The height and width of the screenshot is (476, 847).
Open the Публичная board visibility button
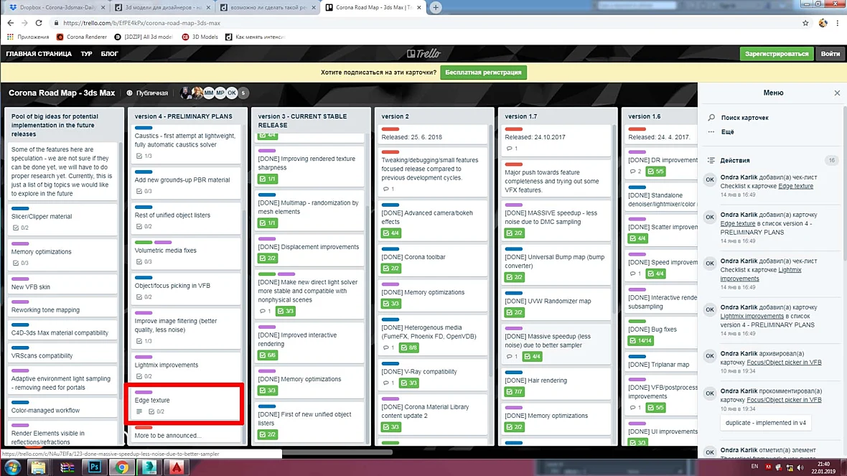click(147, 93)
